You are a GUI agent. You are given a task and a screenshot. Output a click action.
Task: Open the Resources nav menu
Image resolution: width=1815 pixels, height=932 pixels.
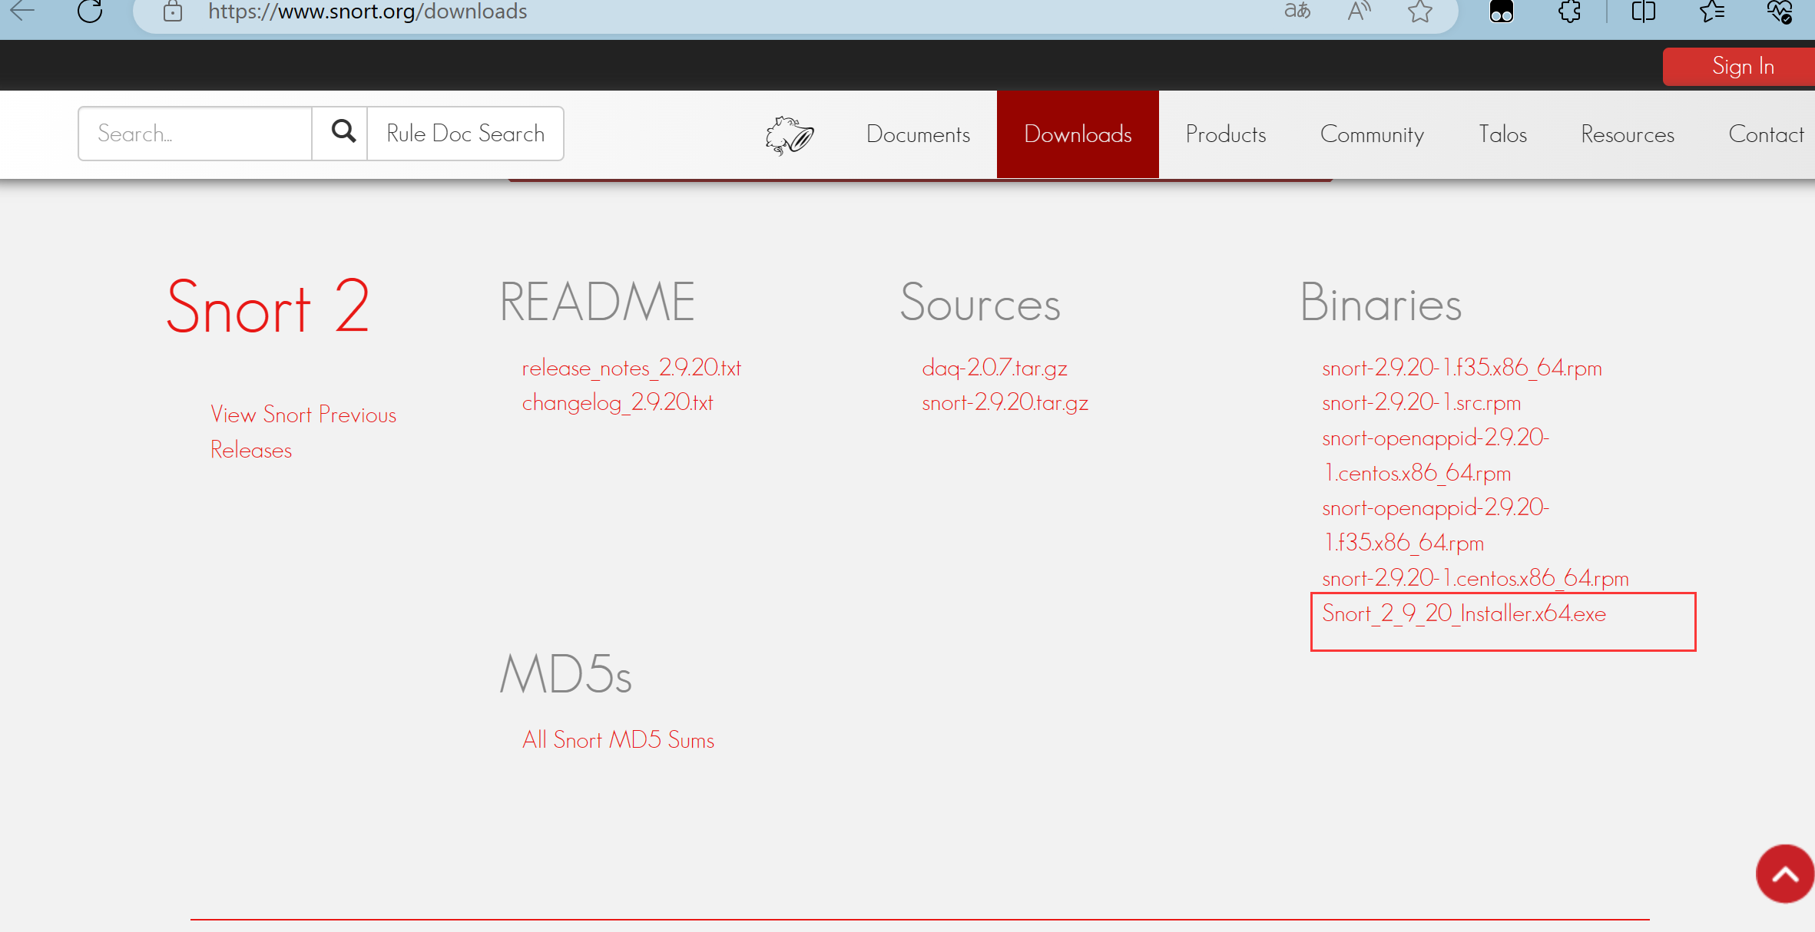[1628, 134]
